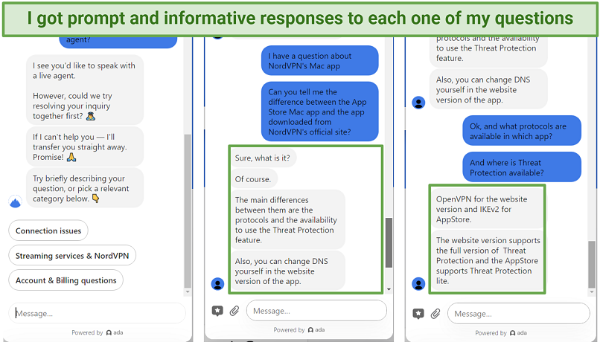Click the scroll-down arrow of left chat scrollbar
The height and width of the screenshot is (345, 600).
tap(188, 292)
